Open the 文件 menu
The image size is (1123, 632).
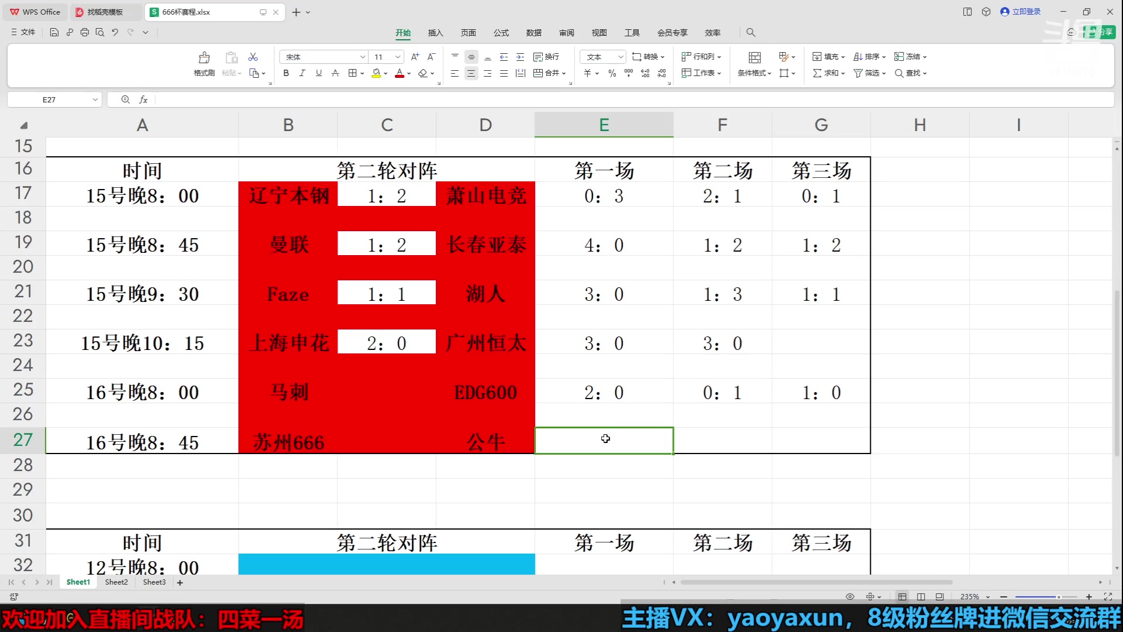click(23, 32)
